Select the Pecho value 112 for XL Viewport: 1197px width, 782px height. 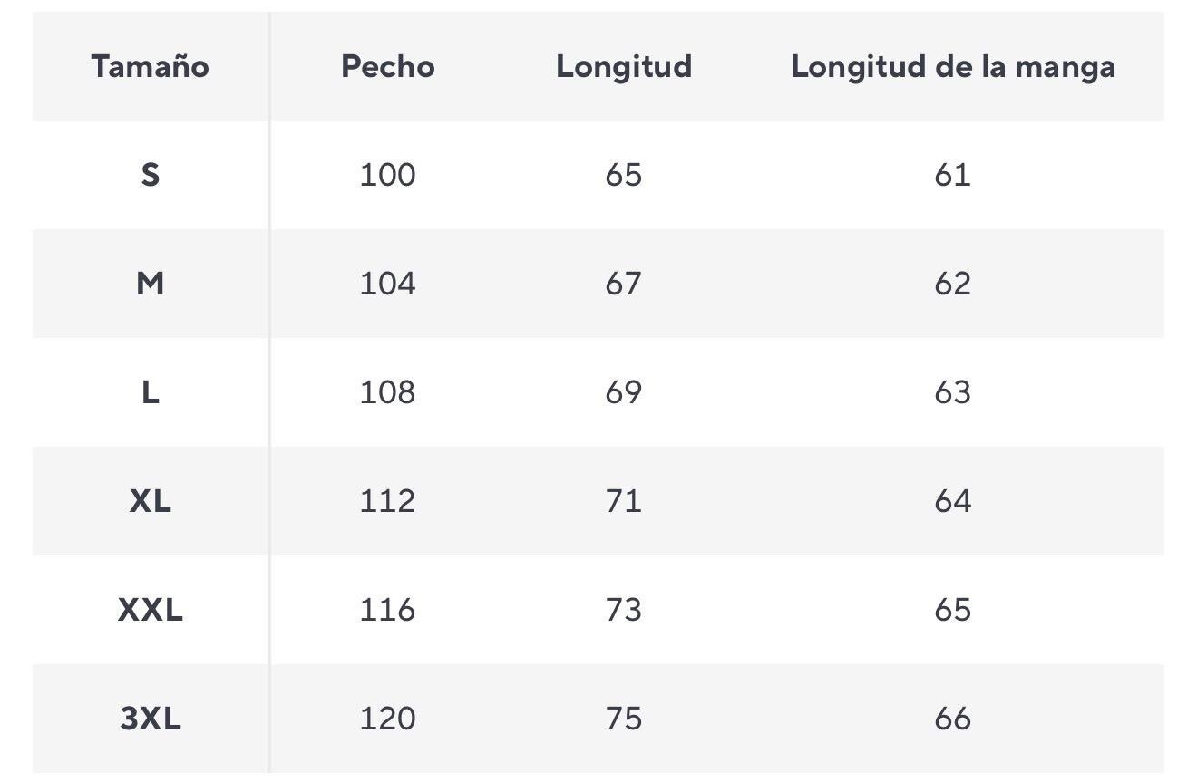pyautogui.click(x=387, y=501)
